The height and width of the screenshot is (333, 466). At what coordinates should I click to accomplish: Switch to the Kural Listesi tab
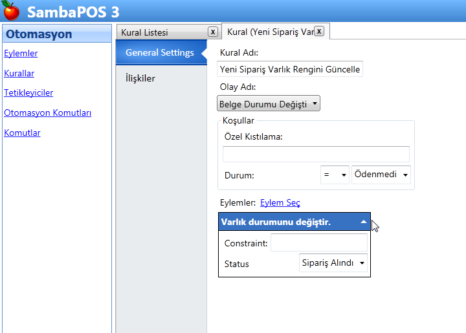[161, 32]
